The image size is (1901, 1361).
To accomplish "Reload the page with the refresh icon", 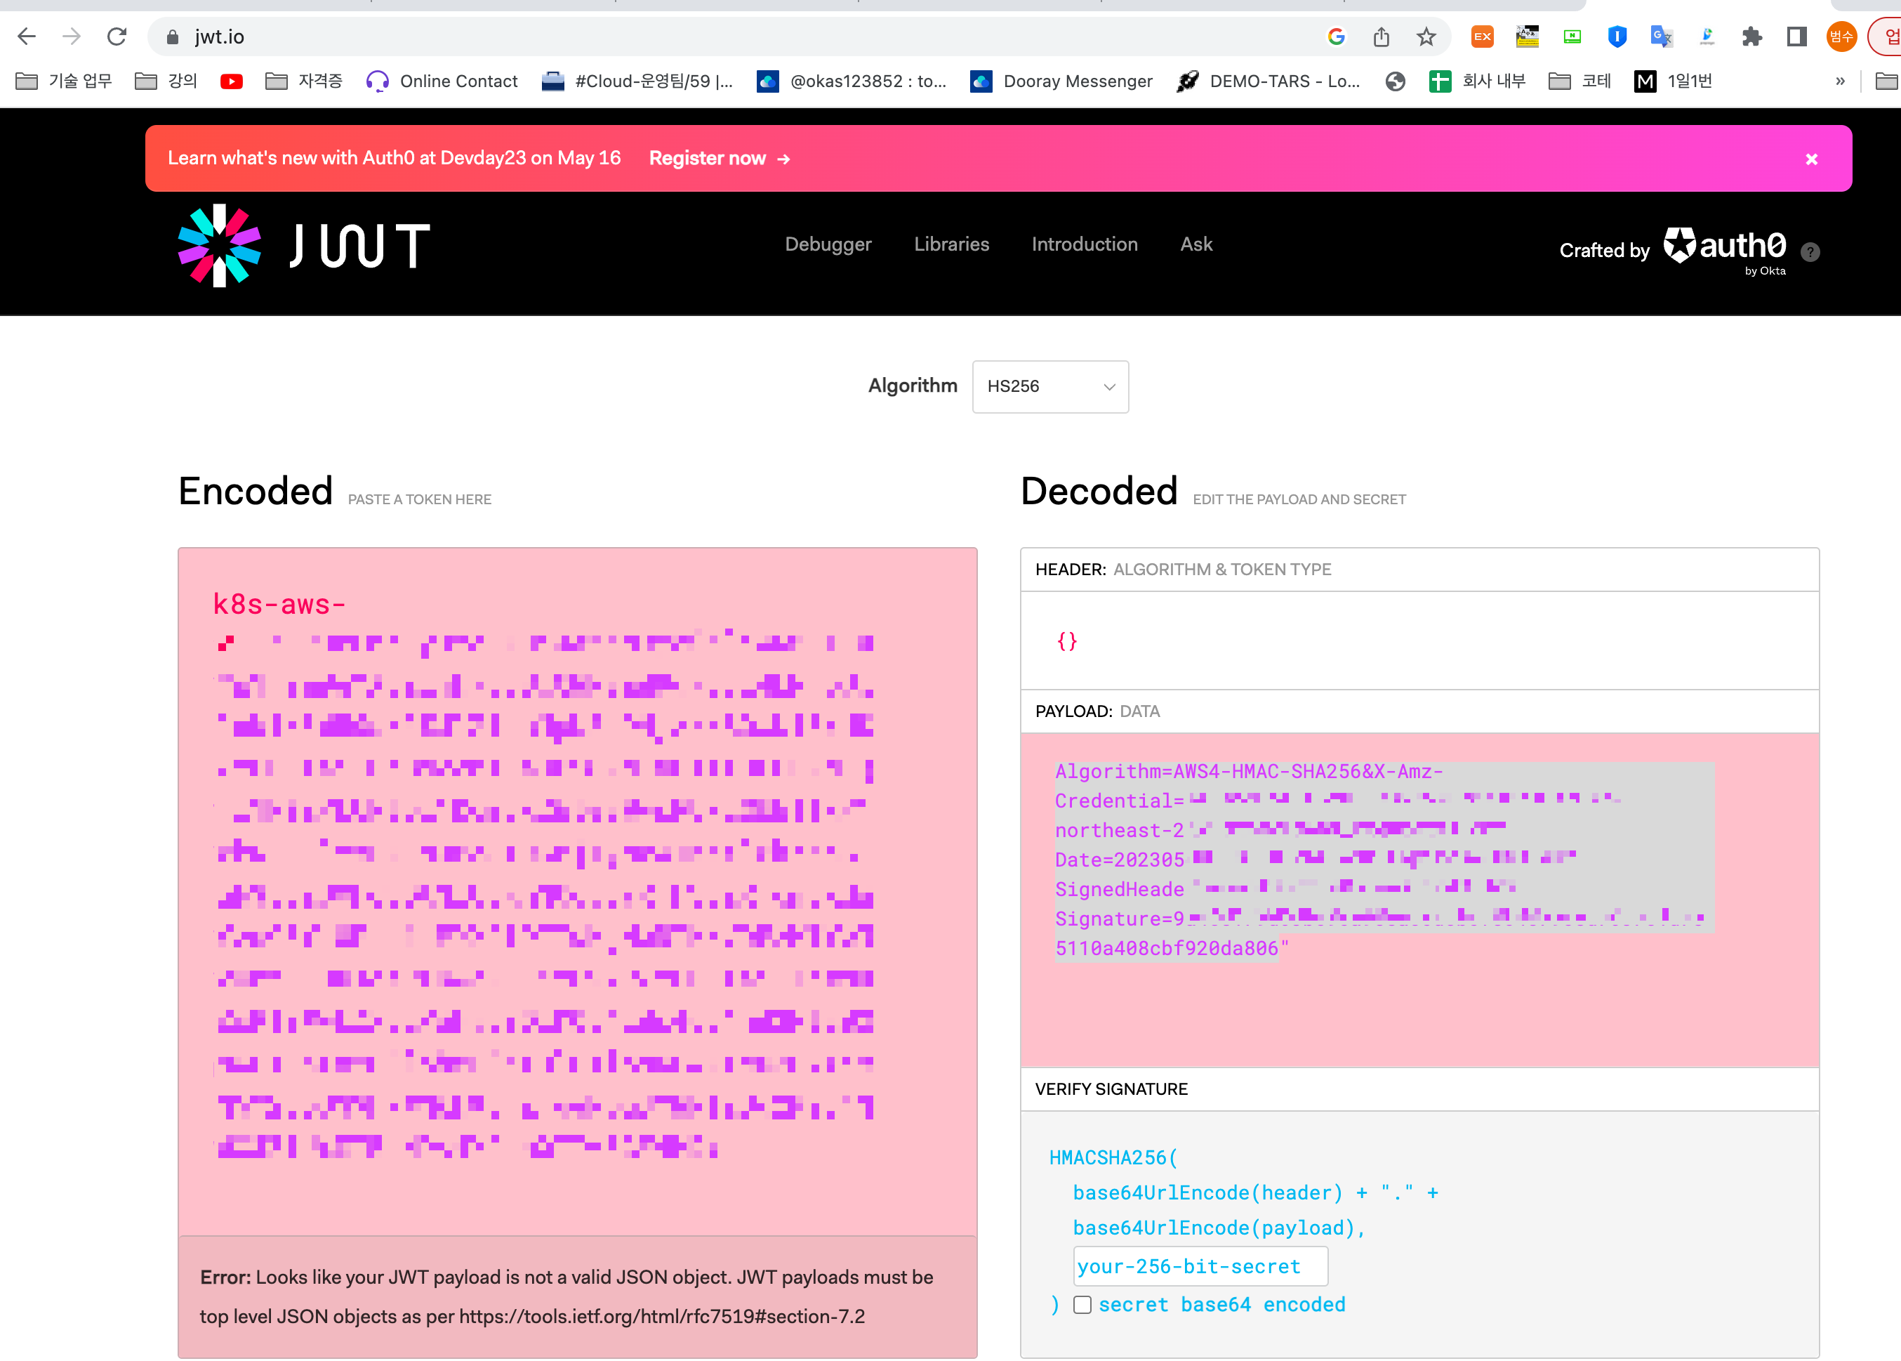I will point(117,36).
